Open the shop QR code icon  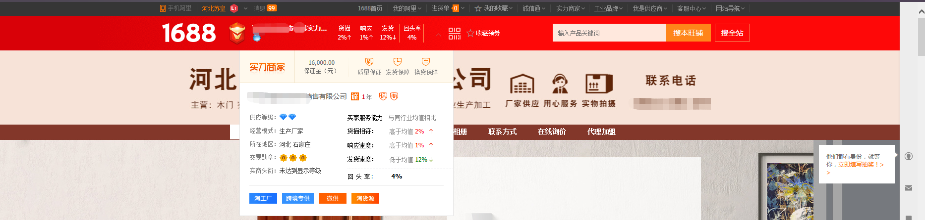point(455,34)
